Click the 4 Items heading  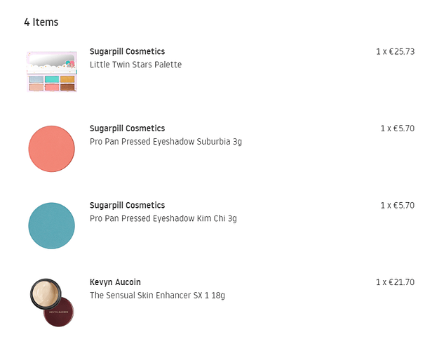click(41, 22)
